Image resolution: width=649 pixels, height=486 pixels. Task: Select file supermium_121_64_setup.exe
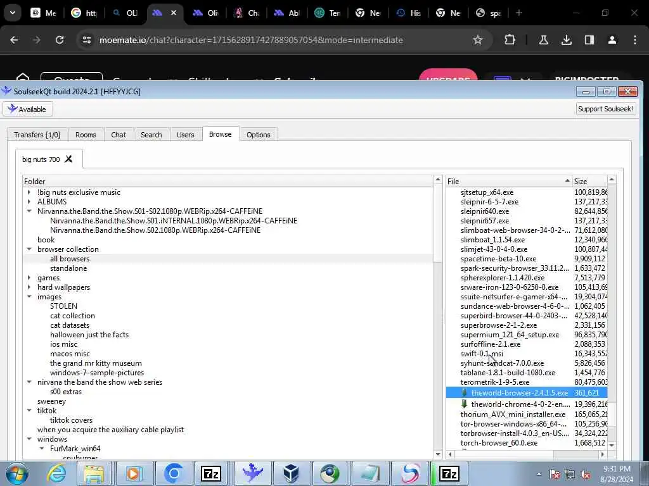tap(510, 335)
